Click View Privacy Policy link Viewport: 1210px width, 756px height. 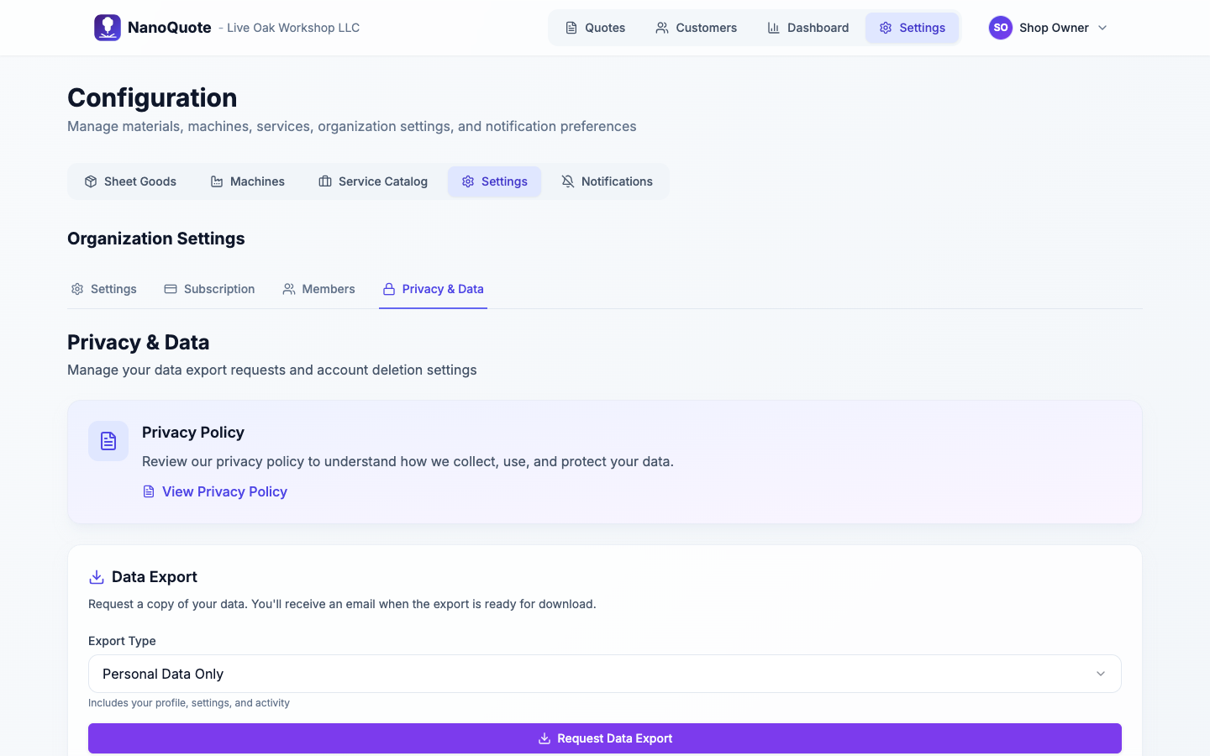(x=224, y=491)
